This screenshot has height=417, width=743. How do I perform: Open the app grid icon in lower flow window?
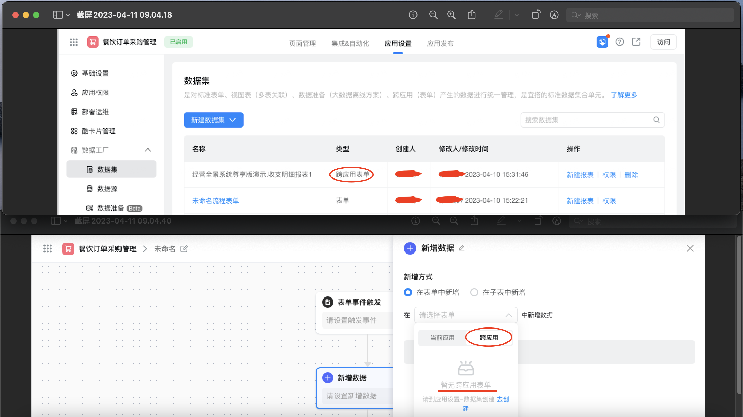click(x=47, y=249)
